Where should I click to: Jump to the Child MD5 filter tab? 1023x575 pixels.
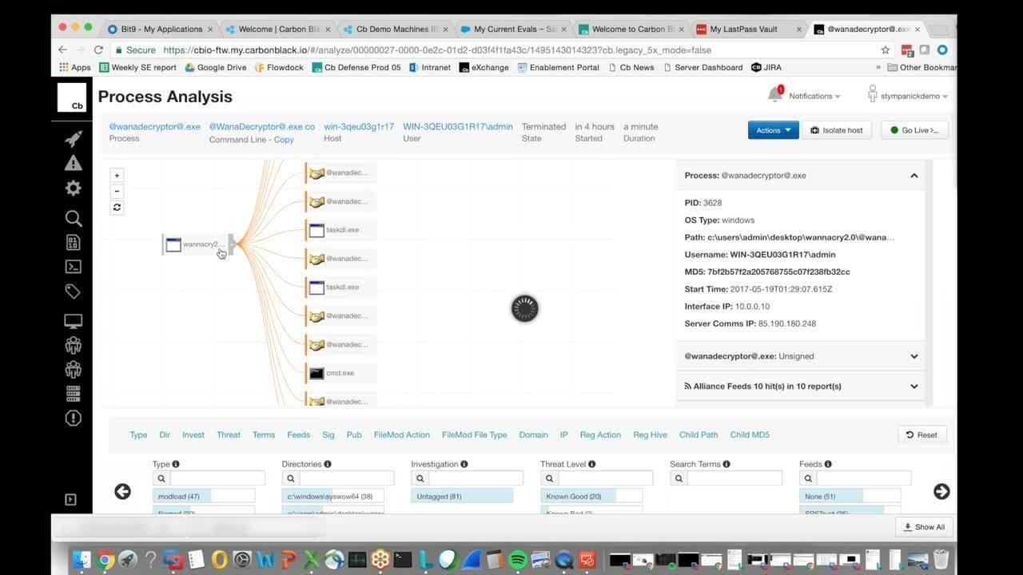pyautogui.click(x=750, y=434)
